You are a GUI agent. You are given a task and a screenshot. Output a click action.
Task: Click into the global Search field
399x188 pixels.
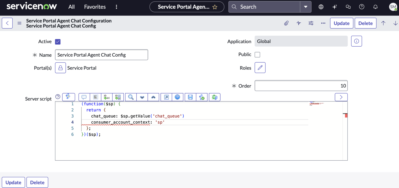264,7
